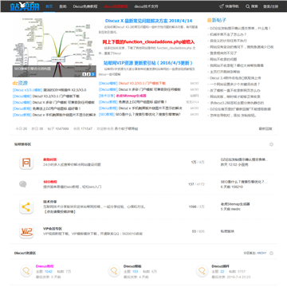Click the orange Q&A forum icon

click(26, 162)
